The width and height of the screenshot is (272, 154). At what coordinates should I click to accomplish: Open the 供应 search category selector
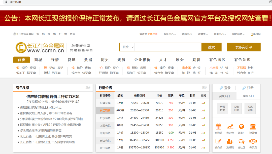[x=127, y=47]
